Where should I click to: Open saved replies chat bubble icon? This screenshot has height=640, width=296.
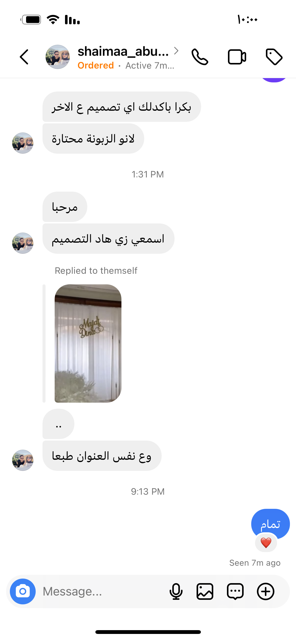[x=235, y=591]
